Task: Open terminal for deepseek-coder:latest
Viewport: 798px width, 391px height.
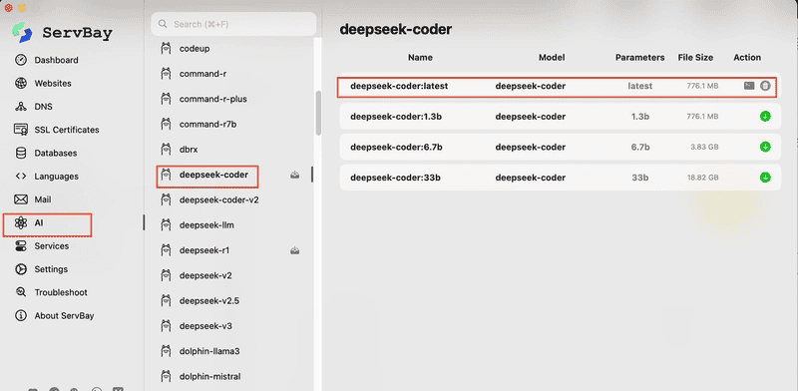Action: tap(749, 86)
